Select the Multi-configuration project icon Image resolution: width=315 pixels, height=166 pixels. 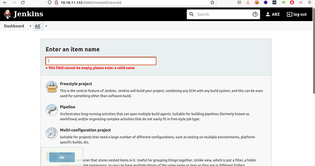coord(52,133)
